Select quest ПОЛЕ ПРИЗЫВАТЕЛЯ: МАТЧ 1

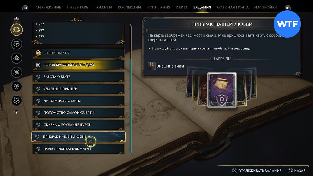pos(79,149)
